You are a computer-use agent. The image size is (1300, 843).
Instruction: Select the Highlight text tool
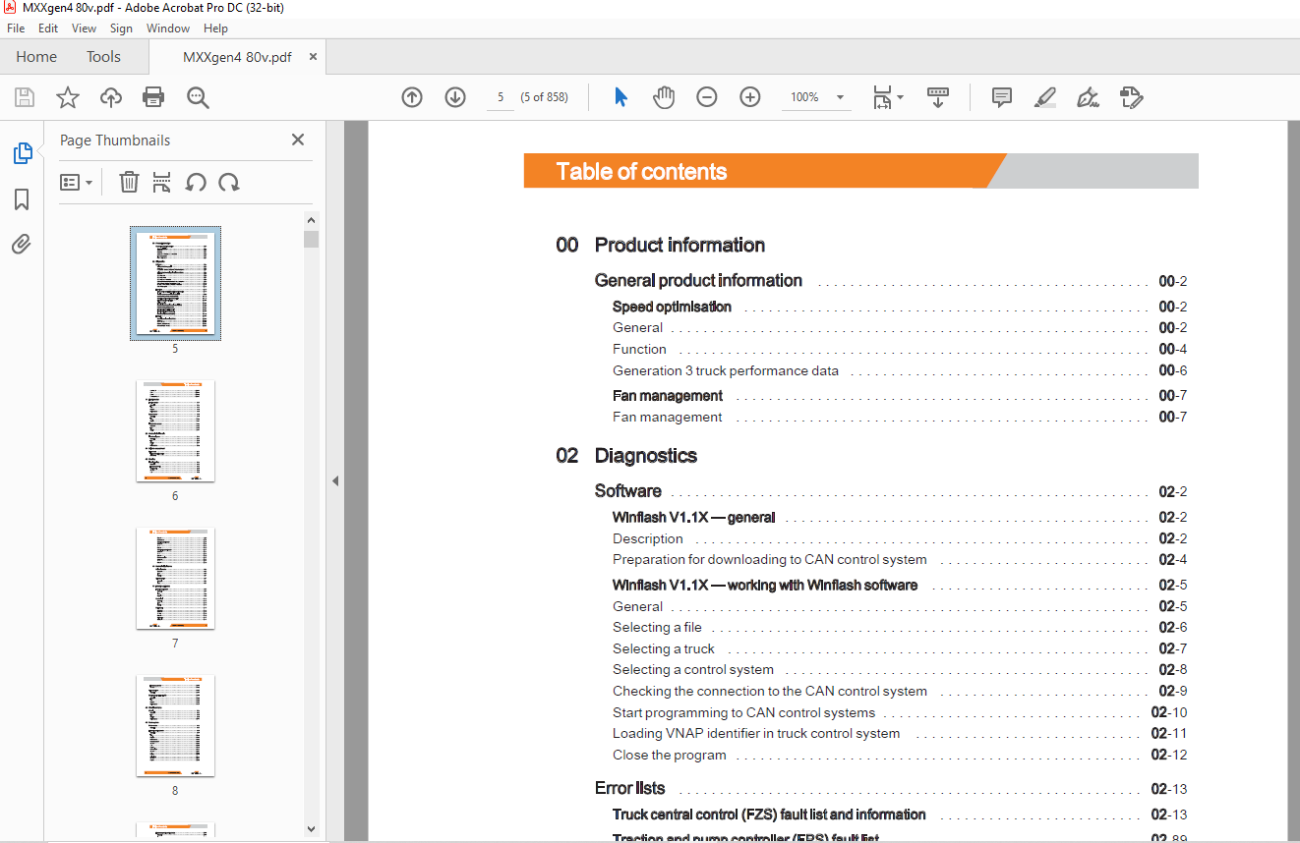coord(1045,97)
